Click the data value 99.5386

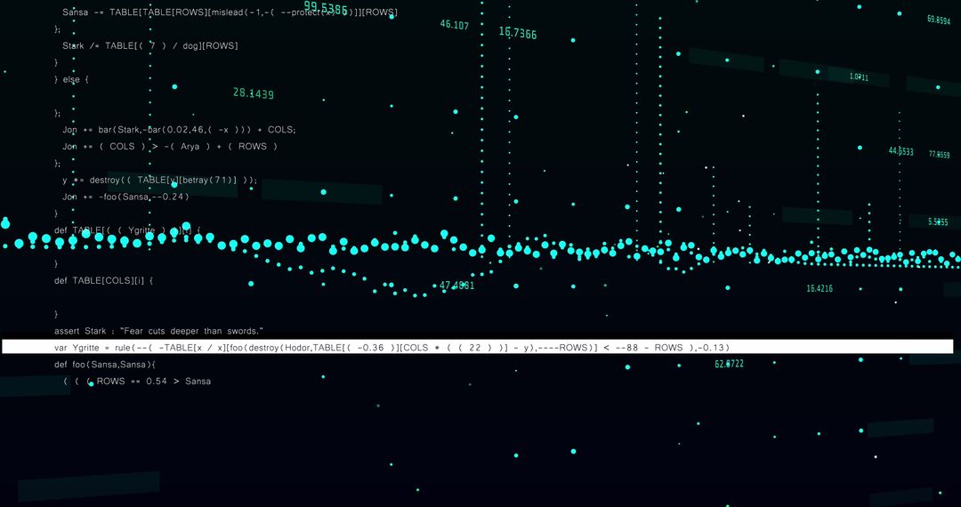[326, 9]
